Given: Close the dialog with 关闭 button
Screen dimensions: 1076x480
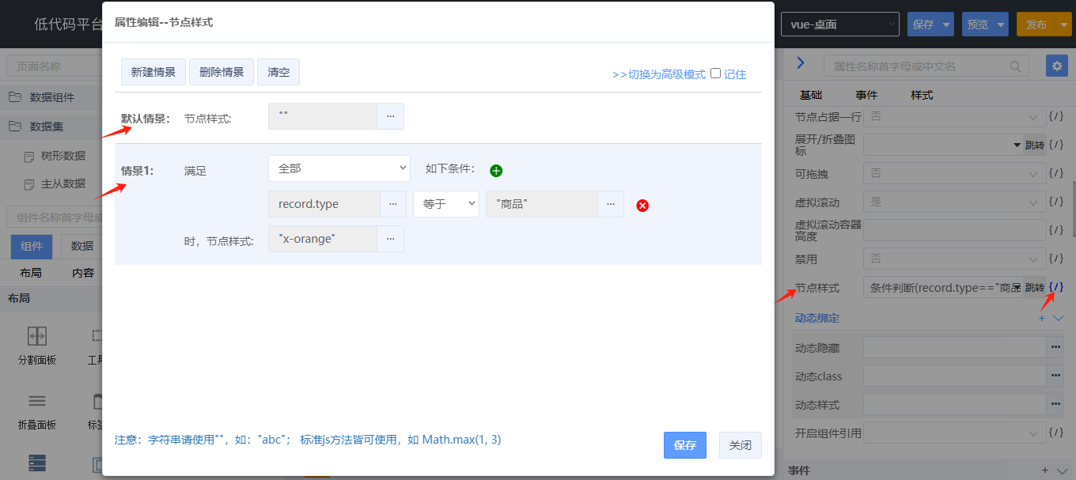Looking at the screenshot, I should pos(741,445).
